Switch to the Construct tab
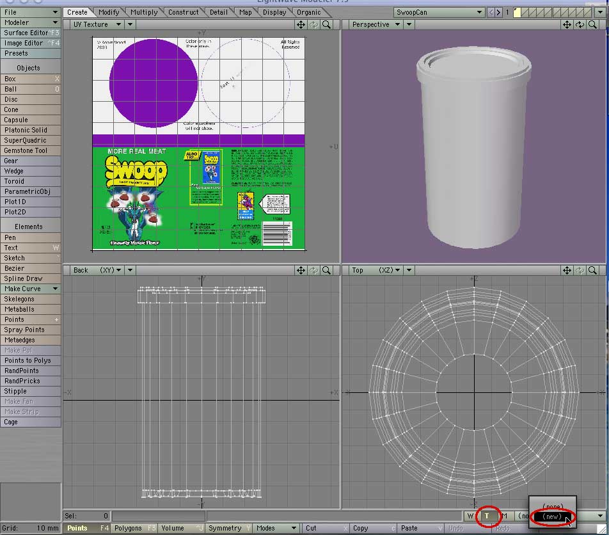This screenshot has width=609, height=535. (x=184, y=12)
